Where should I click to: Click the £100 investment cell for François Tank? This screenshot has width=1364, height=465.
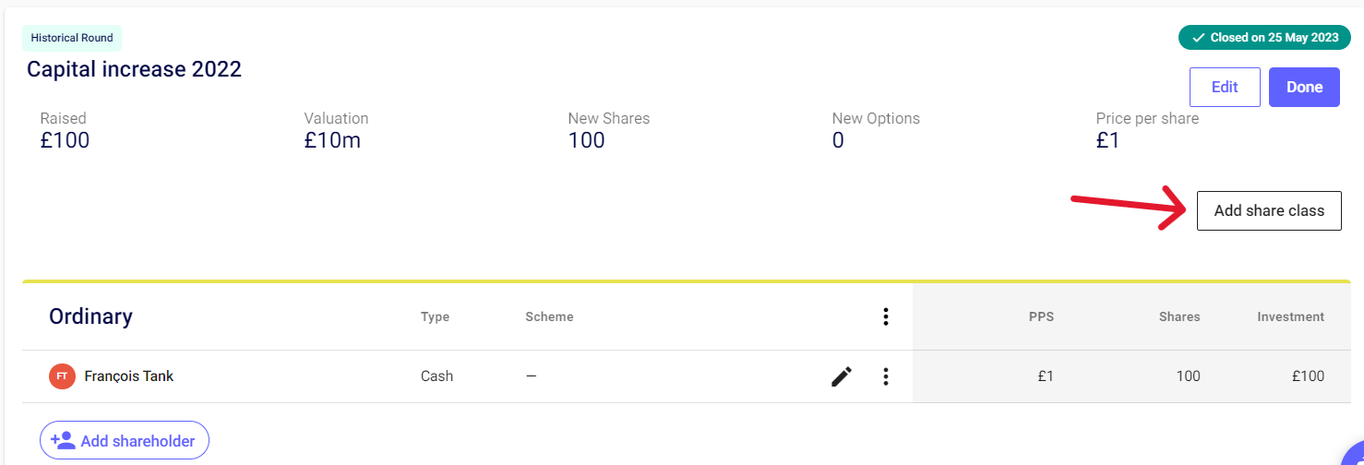[x=1308, y=376]
